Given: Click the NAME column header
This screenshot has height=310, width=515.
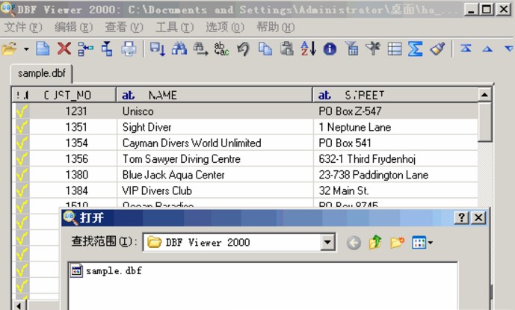Looking at the screenshot, I should pos(214,95).
